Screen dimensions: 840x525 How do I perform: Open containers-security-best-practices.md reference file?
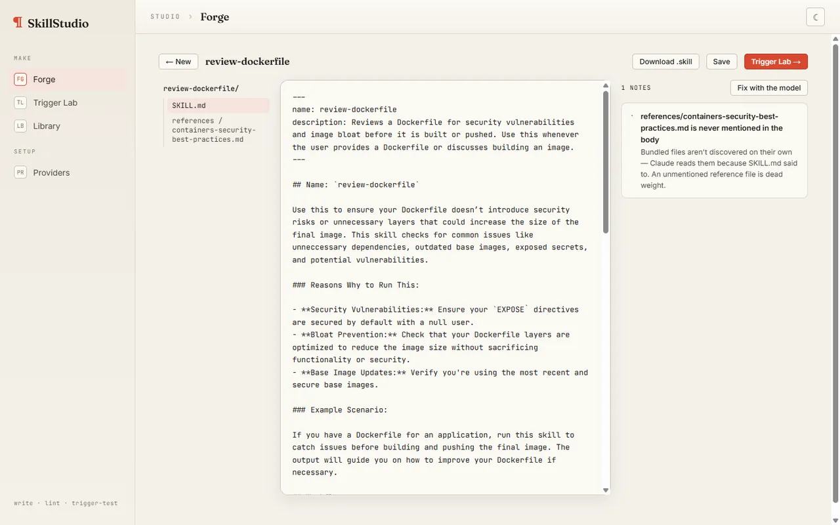point(218,130)
